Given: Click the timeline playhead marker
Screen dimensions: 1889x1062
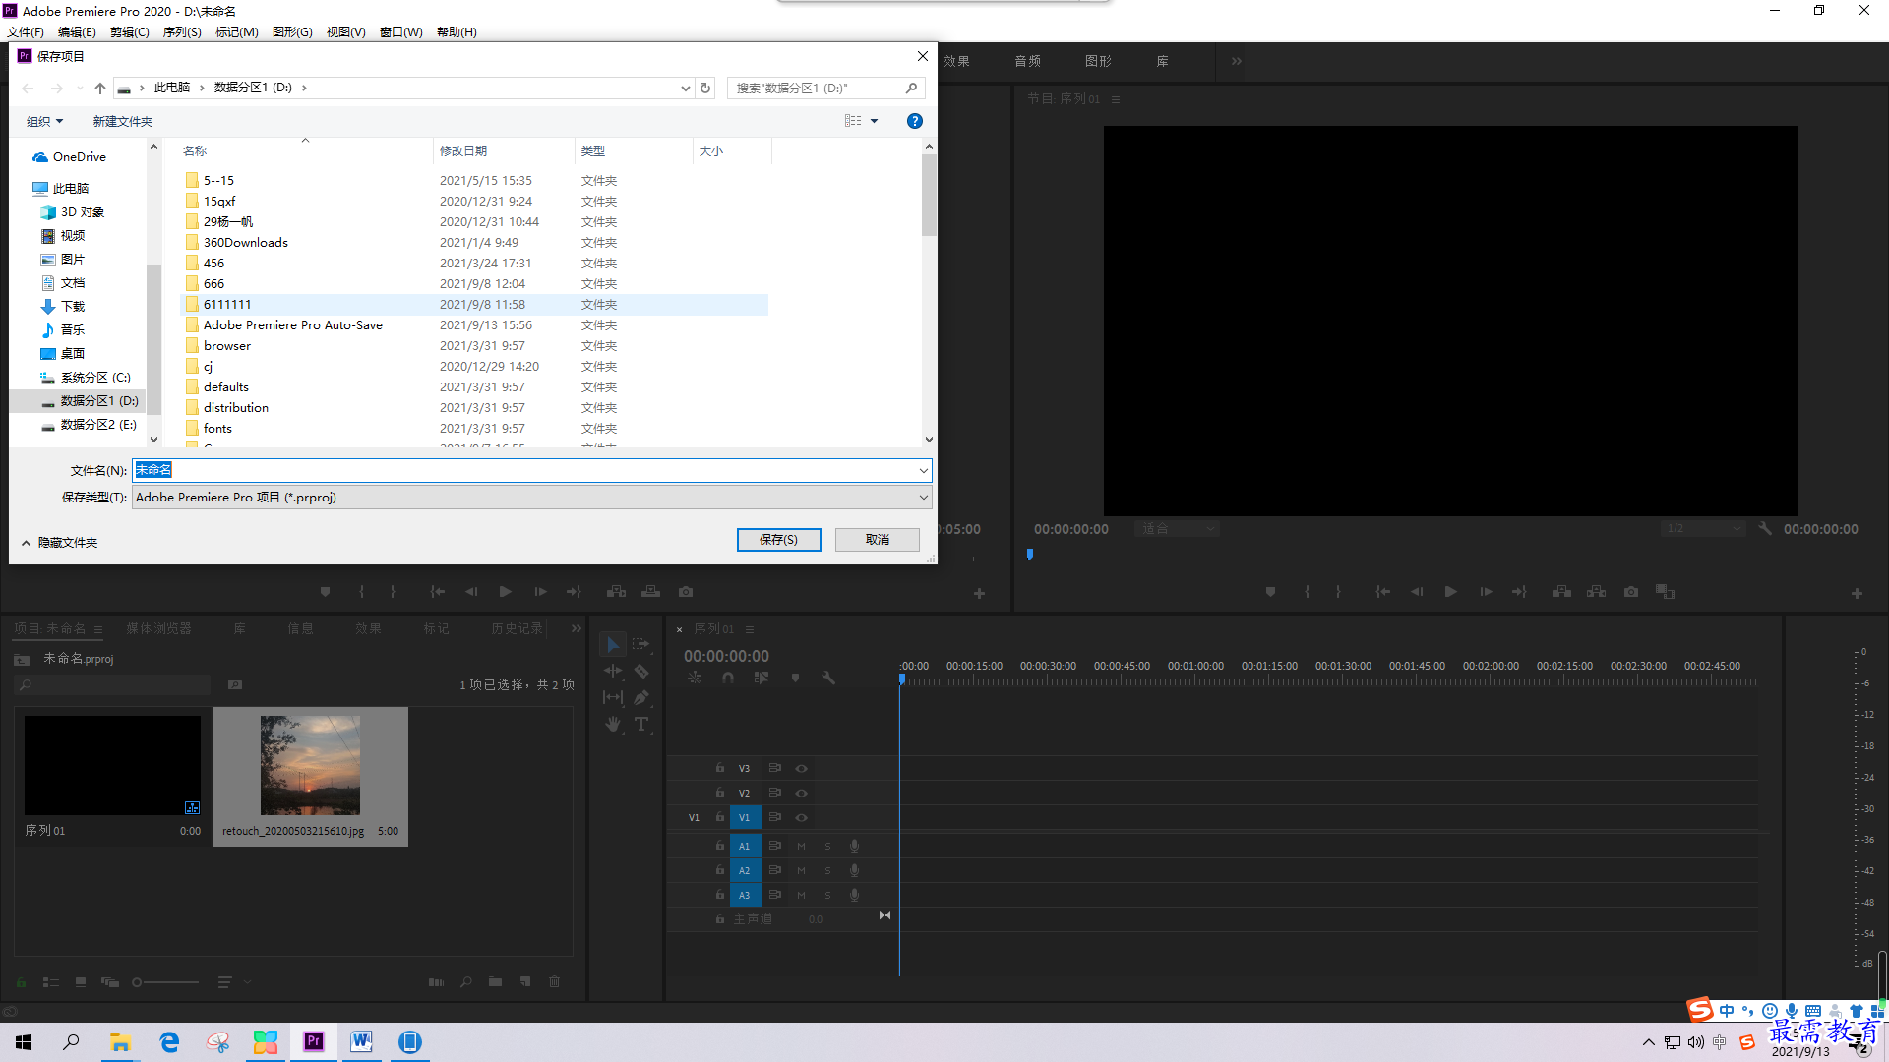Looking at the screenshot, I should pos(901,678).
